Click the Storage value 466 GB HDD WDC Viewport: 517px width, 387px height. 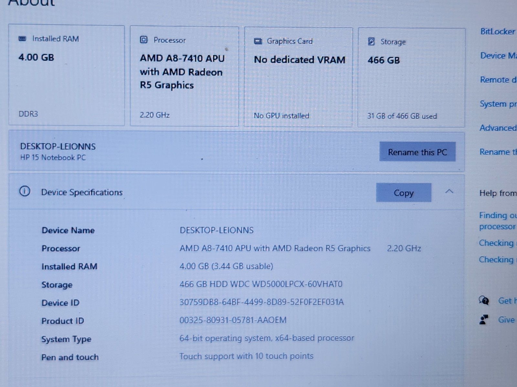pyautogui.click(x=261, y=284)
